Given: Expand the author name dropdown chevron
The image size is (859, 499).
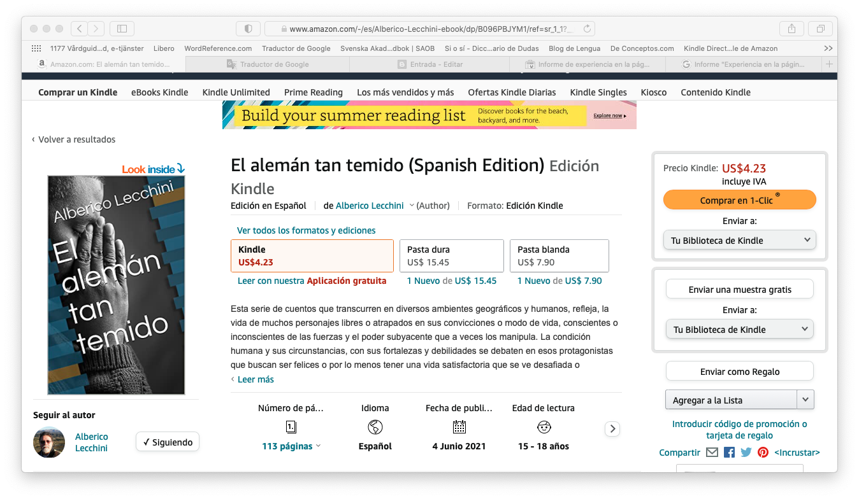Looking at the screenshot, I should [x=412, y=206].
